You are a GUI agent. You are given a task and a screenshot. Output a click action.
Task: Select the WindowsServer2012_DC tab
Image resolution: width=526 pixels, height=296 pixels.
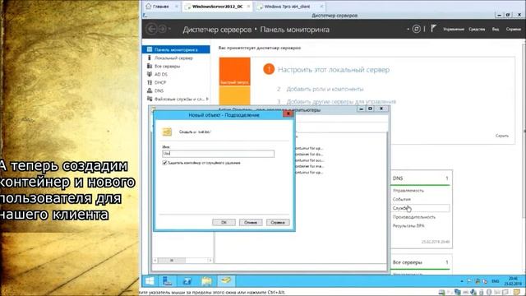click(x=217, y=7)
